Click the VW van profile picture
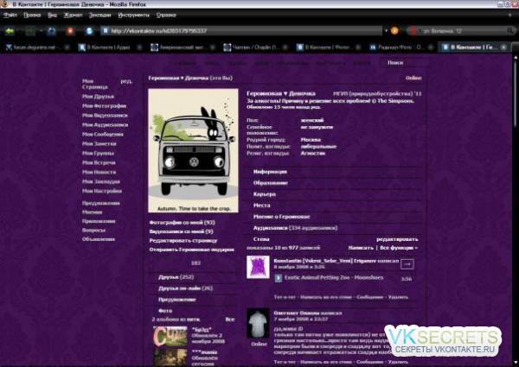This screenshot has width=519, height=367. (193, 150)
